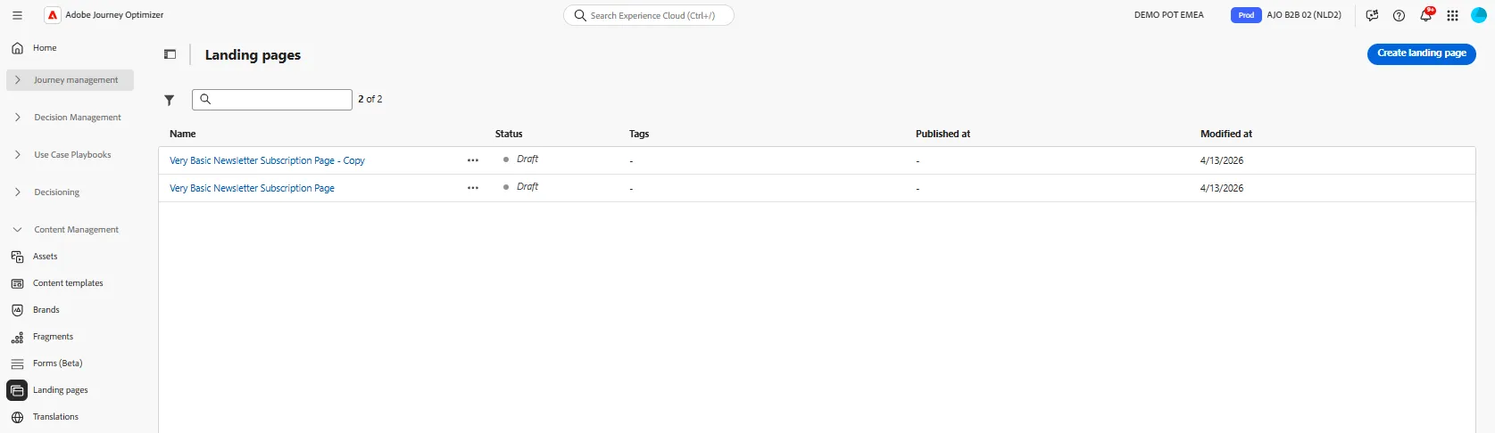
Task: Click the landing pages search field
Action: [272, 100]
